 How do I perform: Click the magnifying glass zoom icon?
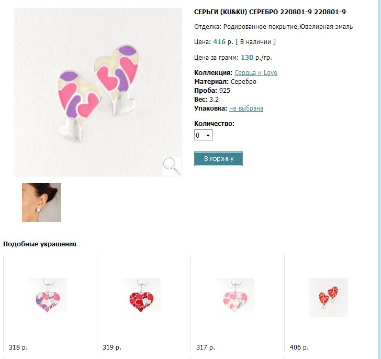[172, 166]
